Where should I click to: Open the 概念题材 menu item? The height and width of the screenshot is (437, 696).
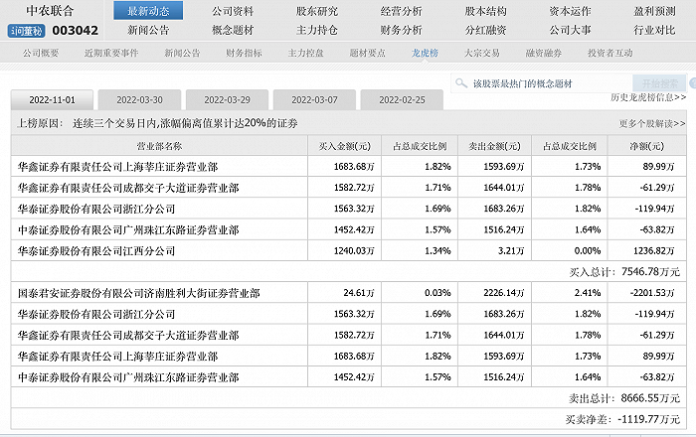pos(233,30)
